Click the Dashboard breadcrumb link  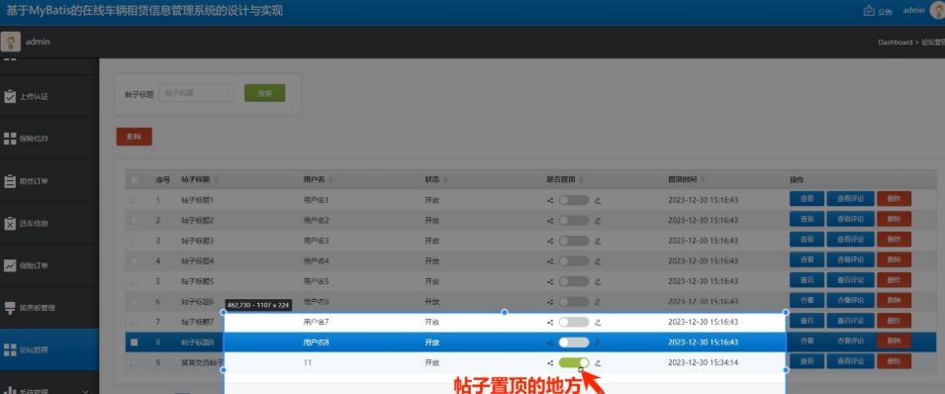895,43
